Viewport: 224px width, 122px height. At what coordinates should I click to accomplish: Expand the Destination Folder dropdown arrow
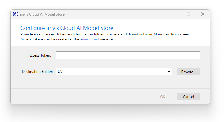(169, 71)
